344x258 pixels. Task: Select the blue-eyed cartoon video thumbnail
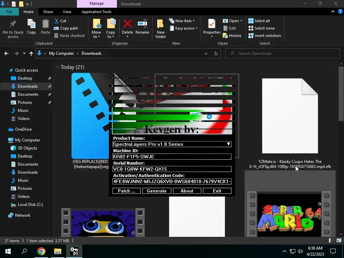point(103,222)
